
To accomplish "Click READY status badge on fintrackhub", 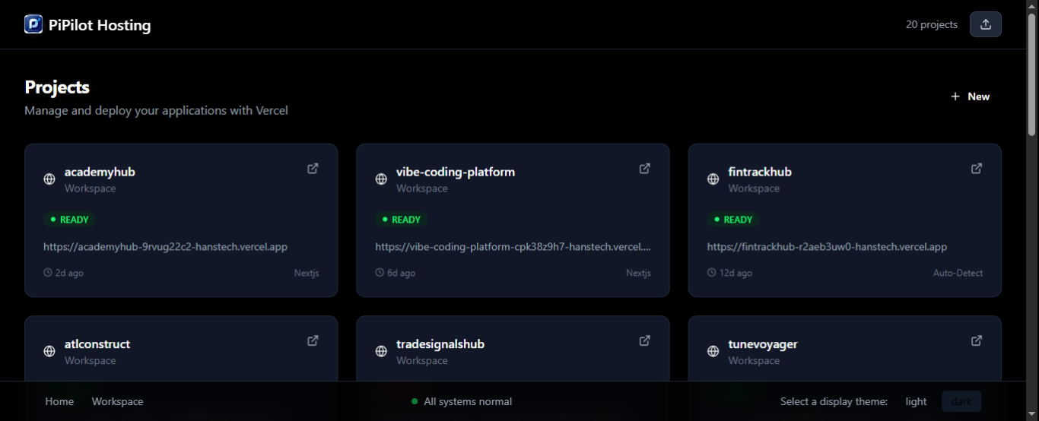I will [732, 220].
